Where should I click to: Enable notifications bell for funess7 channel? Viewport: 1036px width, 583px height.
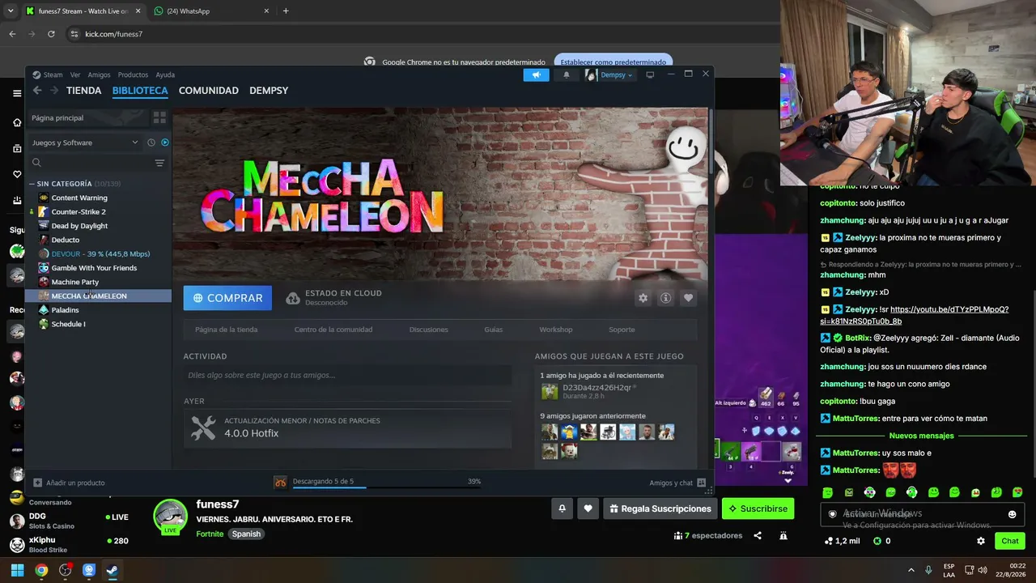tap(562, 509)
